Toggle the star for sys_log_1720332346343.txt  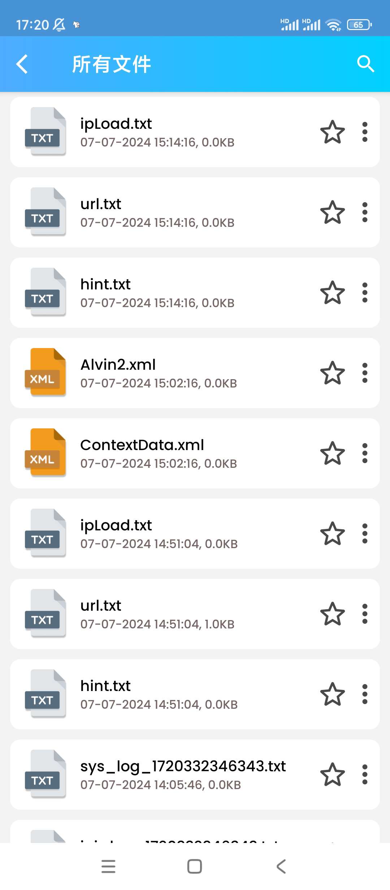click(332, 775)
